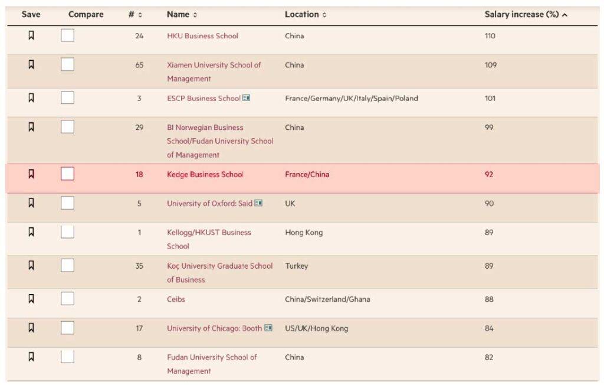Select Ceibs compare checkbox
The image size is (604, 385).
(x=68, y=299)
